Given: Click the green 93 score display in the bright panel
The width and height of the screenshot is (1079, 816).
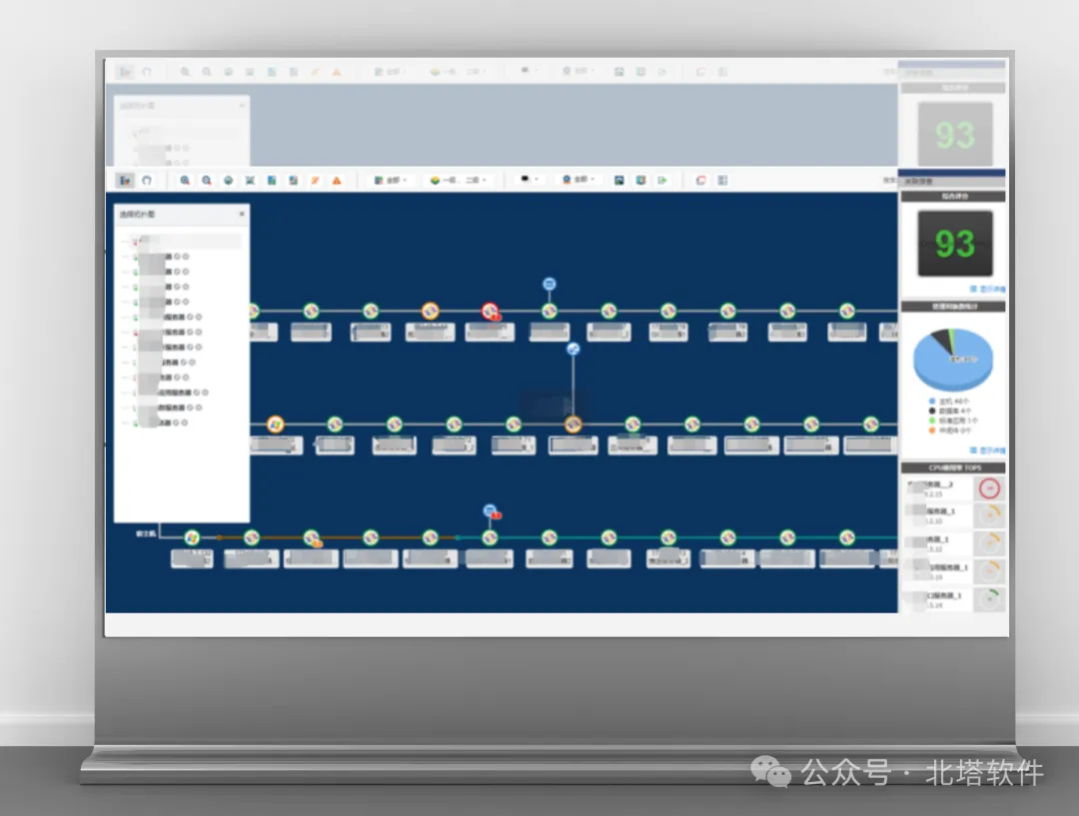Looking at the screenshot, I should tap(955, 244).
